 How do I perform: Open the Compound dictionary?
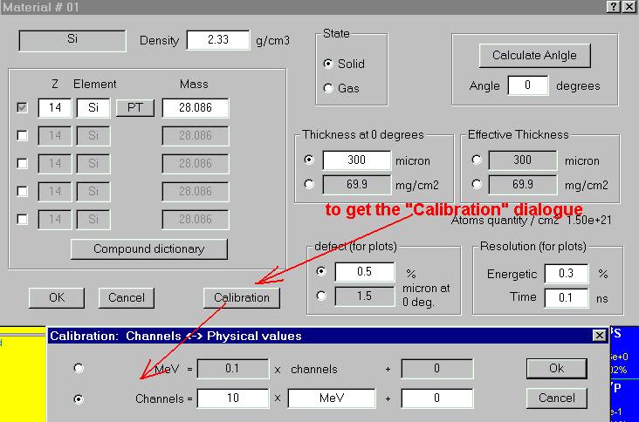click(148, 248)
